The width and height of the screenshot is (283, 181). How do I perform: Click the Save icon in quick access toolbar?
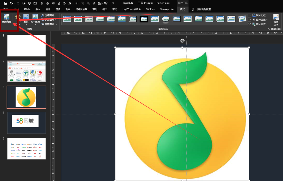[6, 3]
